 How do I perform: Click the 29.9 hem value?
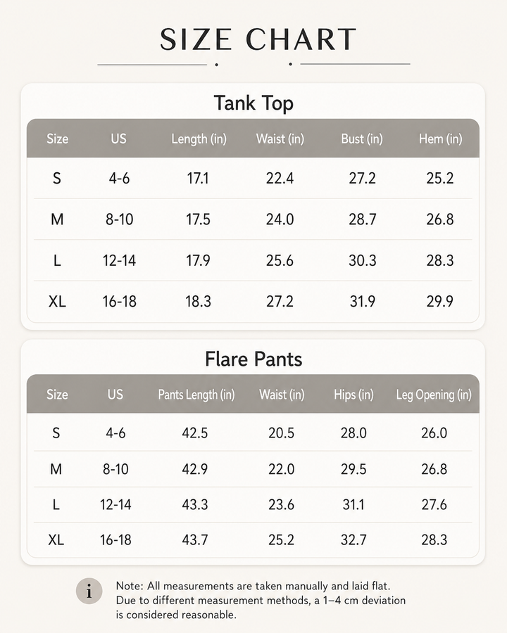[x=440, y=301]
